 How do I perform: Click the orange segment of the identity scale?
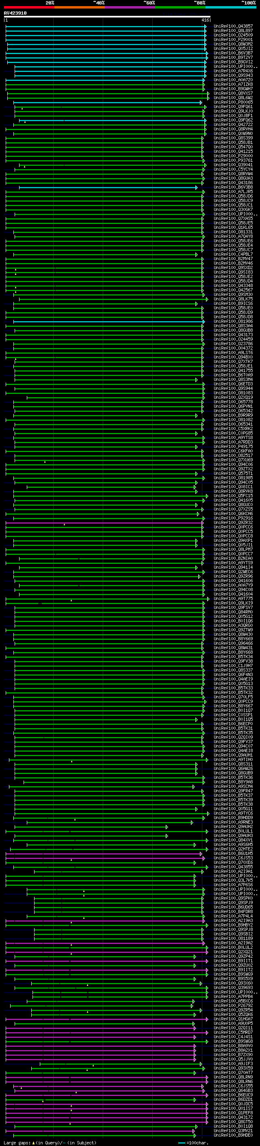coord(80,8)
